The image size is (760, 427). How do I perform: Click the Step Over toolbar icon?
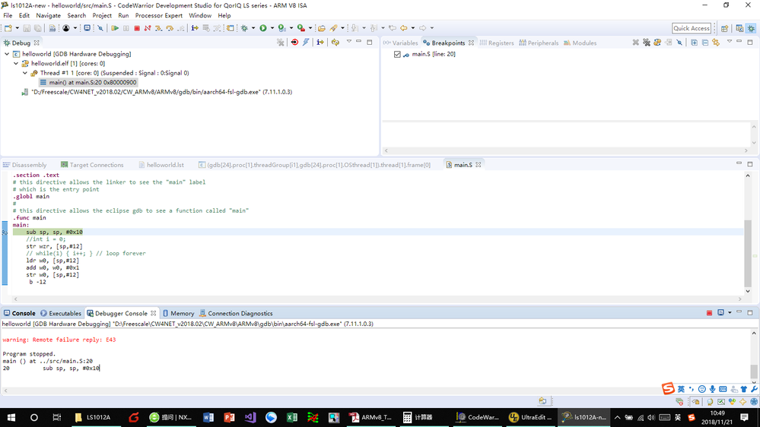click(x=170, y=28)
